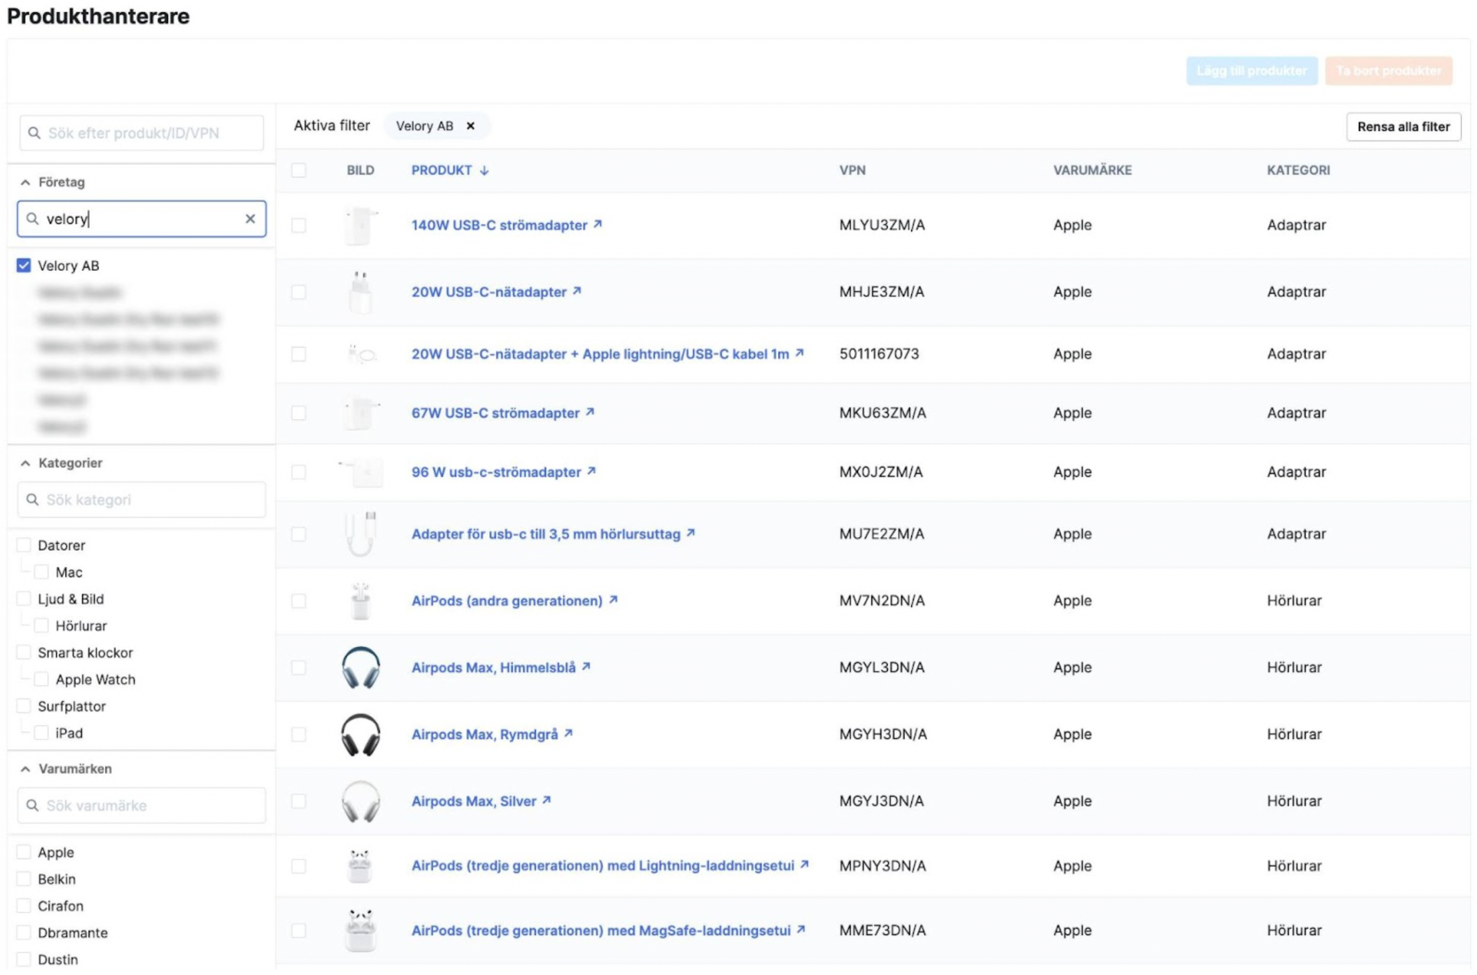
Task: Click VPN value 5011167073
Action: [x=879, y=354]
